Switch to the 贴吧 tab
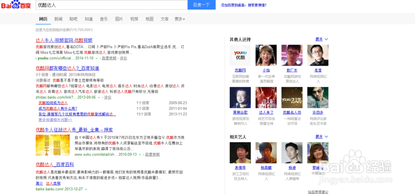Viewport: 415px width, 194px height. 73,19
